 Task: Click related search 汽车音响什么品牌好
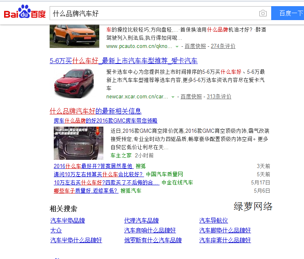(x=150, y=230)
